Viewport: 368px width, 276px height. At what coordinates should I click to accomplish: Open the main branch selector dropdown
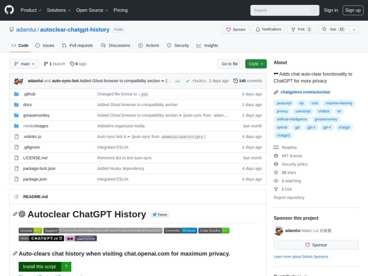(24, 64)
